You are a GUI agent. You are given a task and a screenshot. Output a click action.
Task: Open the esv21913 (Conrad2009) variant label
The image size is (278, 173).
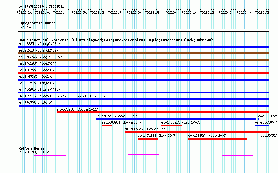38,50
